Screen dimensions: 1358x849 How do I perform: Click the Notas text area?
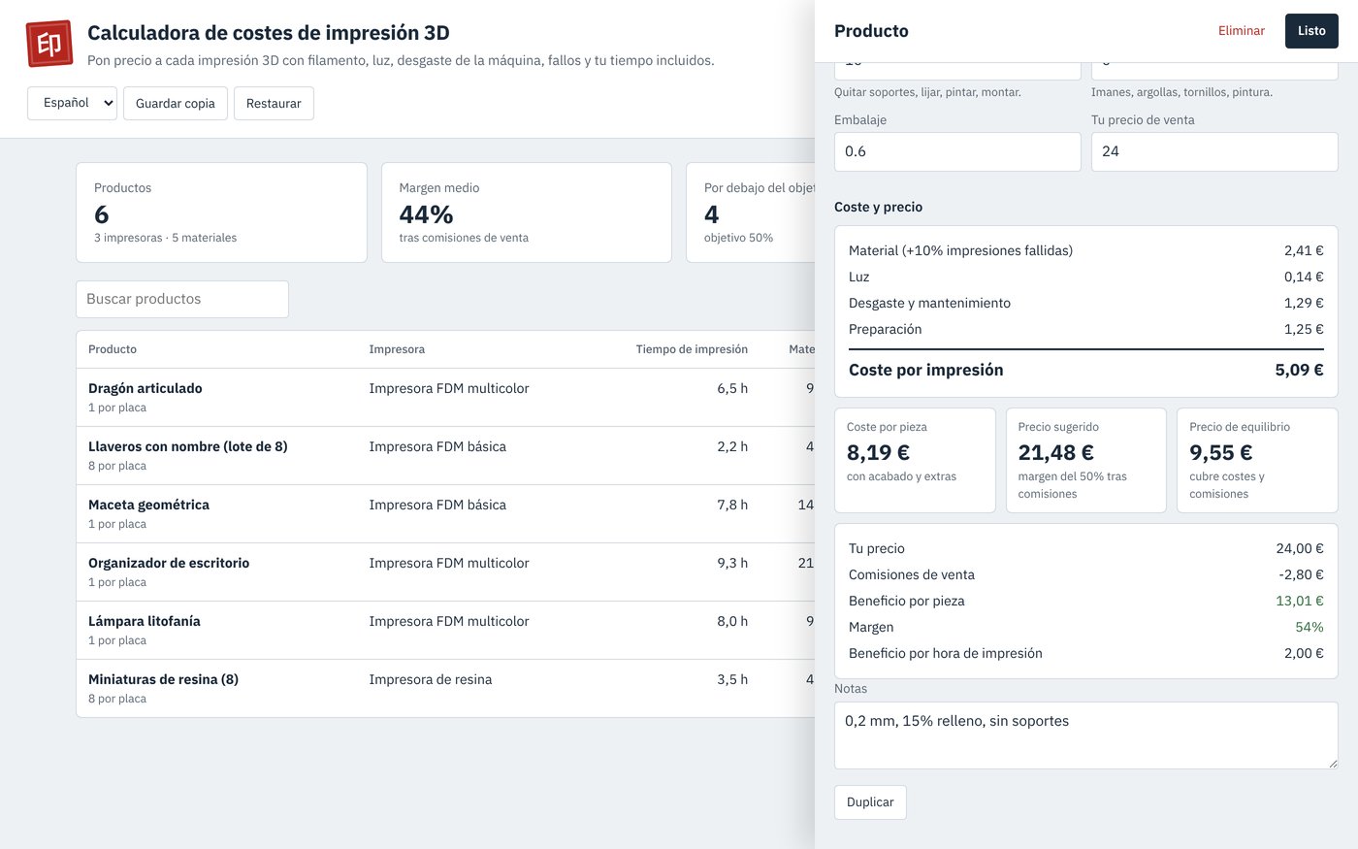pyautogui.click(x=1086, y=735)
